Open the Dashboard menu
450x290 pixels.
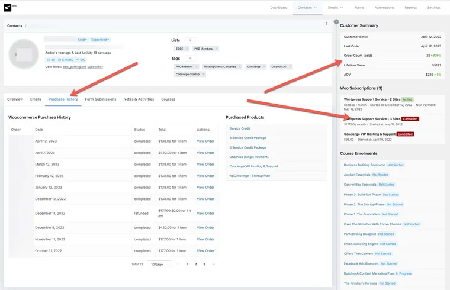coord(279,8)
